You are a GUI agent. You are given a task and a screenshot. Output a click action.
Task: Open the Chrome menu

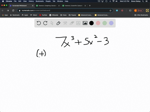9,1
